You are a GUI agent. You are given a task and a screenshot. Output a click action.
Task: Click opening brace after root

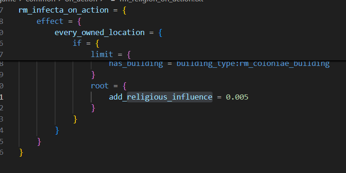[x=125, y=86]
